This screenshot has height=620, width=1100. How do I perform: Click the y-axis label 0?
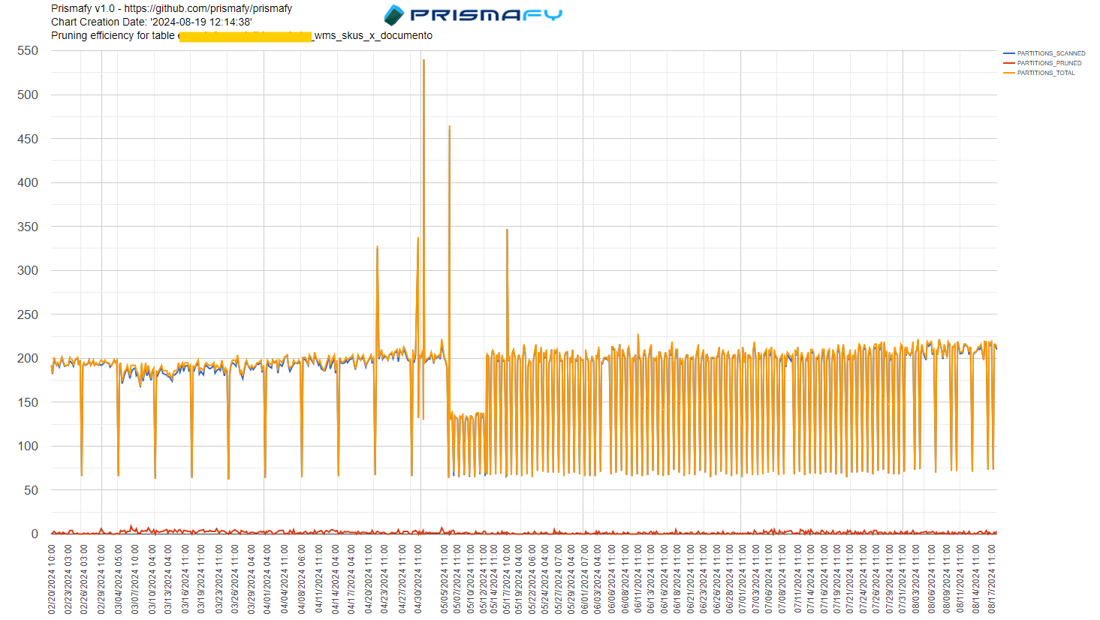coord(35,534)
